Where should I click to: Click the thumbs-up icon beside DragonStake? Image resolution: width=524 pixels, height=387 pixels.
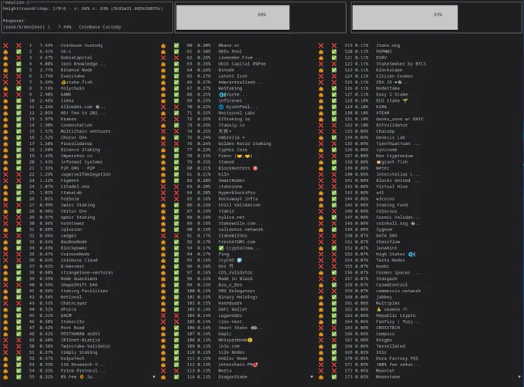[163, 377]
